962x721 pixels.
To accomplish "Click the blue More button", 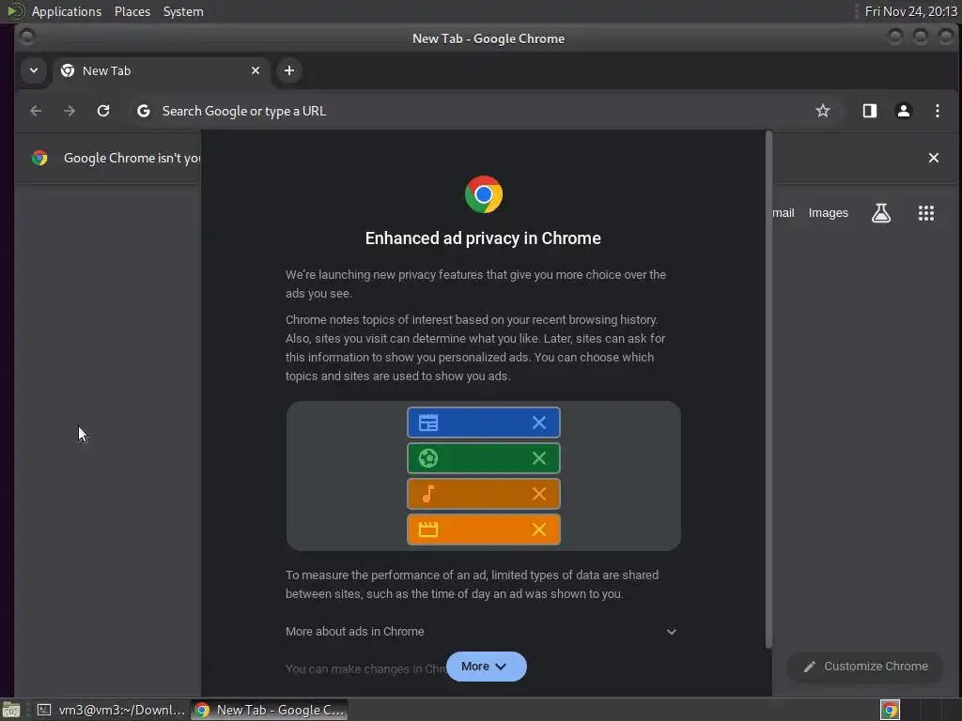I will coord(486,667).
